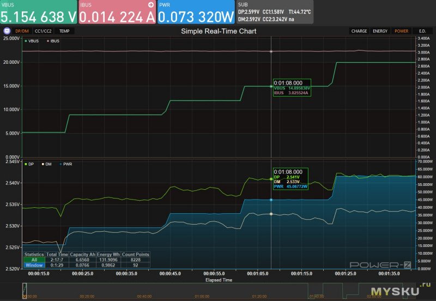This screenshot has height=301, width=436.
Task: Click the VBUS cursor point on upper chart
Action: pos(271,87)
